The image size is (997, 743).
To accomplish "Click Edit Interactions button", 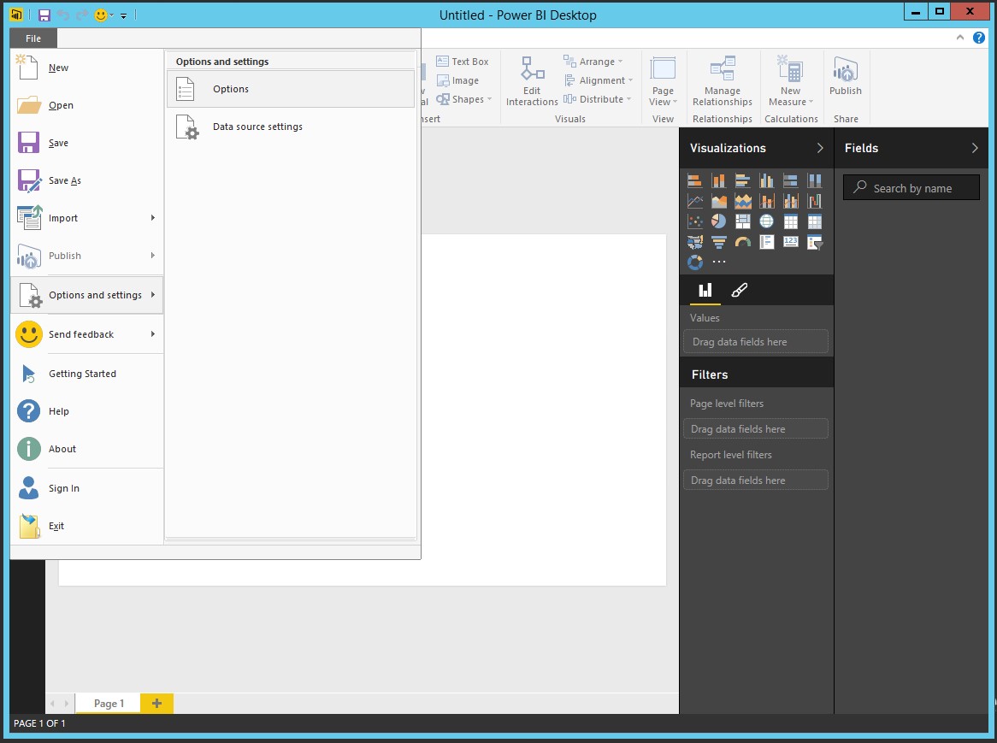I will coord(532,80).
